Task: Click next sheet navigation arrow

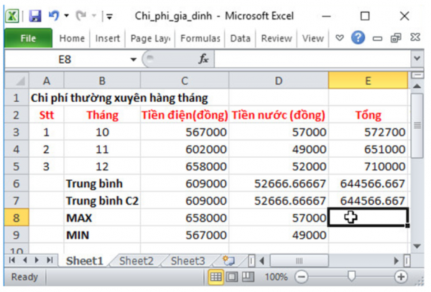Action: coord(37,260)
